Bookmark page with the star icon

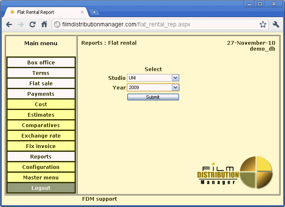click(263, 25)
